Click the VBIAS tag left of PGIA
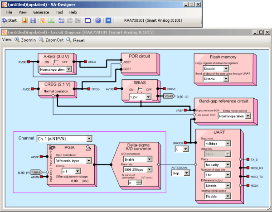 36,172
